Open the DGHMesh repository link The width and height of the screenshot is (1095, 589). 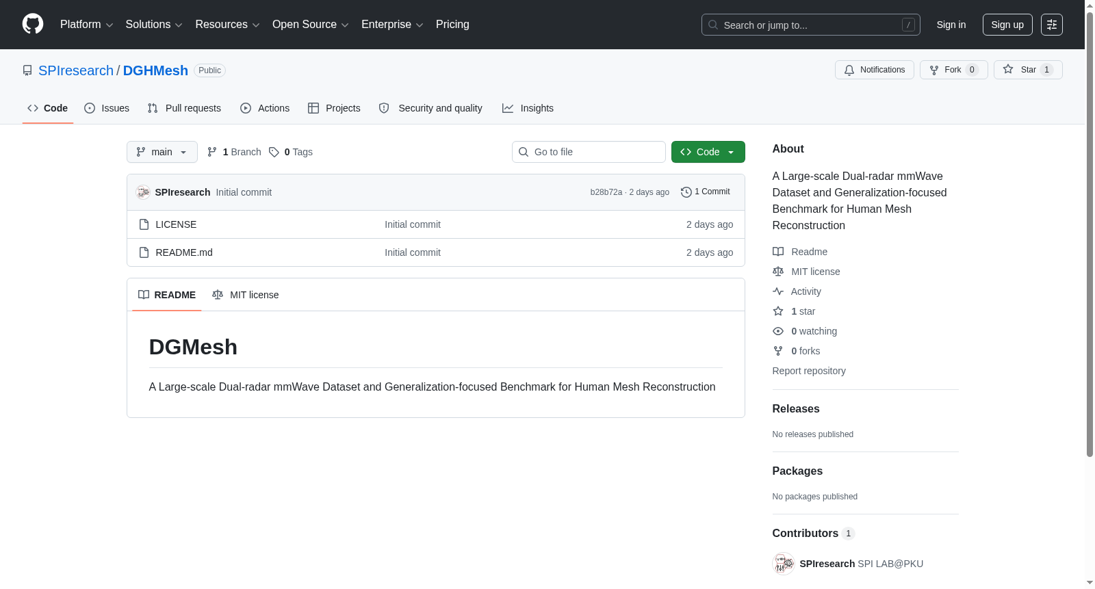pos(155,70)
